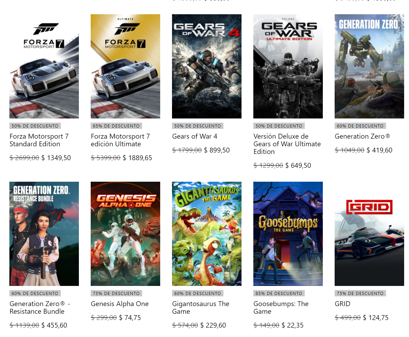Open the Gears of War 4 cover image
This screenshot has width=409, height=337.
pos(207,66)
